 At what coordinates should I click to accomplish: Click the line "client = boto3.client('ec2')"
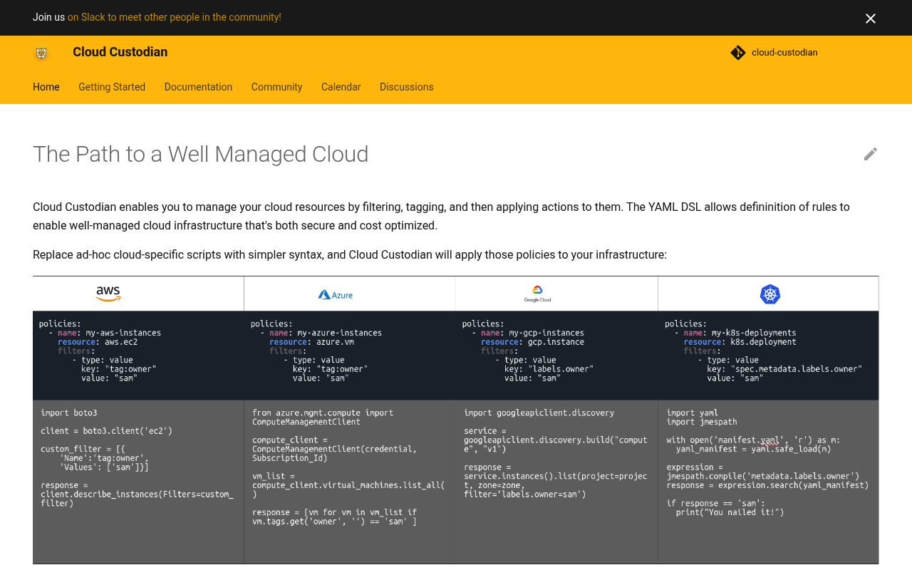tap(106, 431)
